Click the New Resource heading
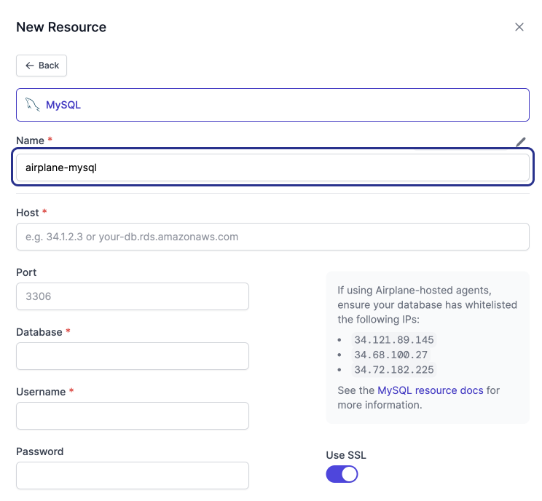542x501 pixels. 61,27
